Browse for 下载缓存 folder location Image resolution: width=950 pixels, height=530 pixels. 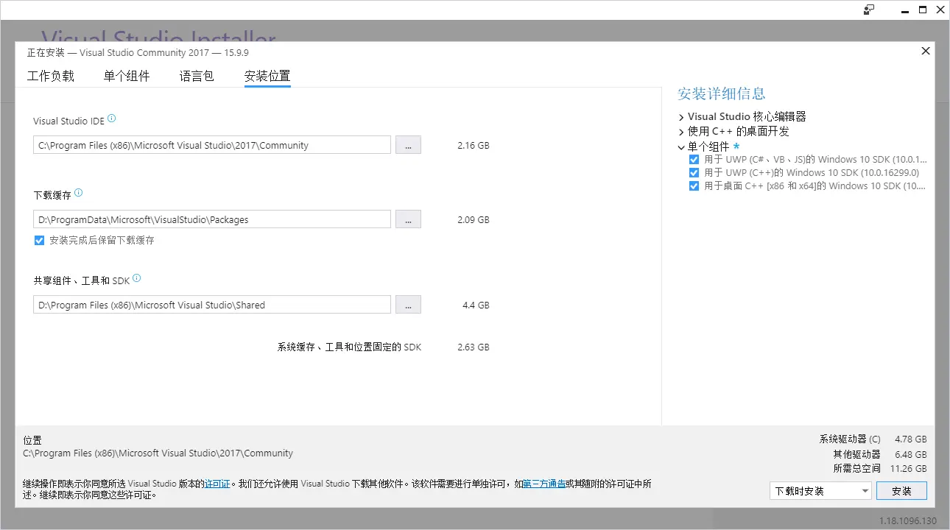coord(408,219)
